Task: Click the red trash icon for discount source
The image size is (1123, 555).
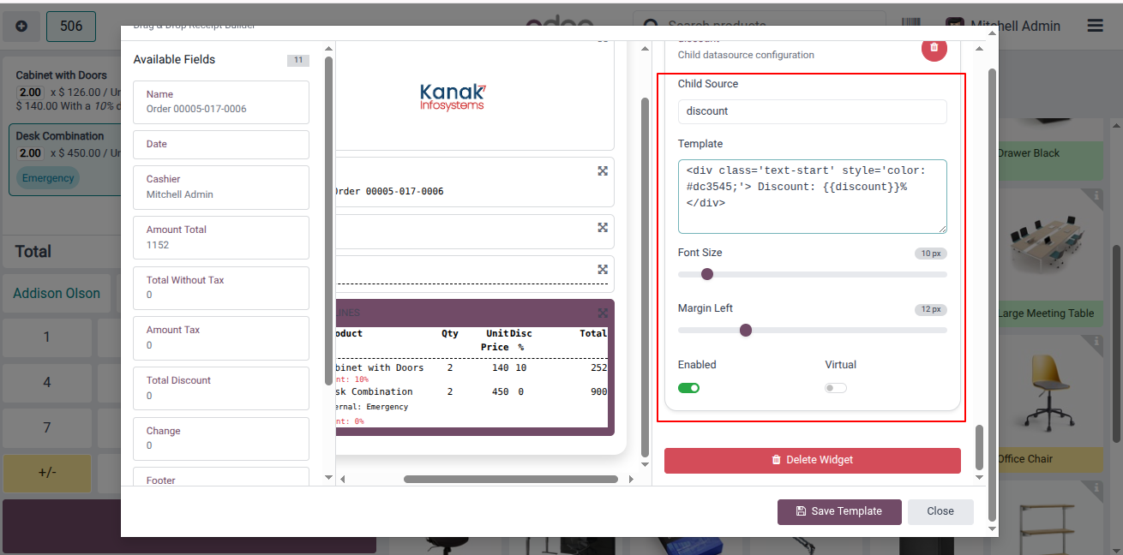Action: pos(934,48)
